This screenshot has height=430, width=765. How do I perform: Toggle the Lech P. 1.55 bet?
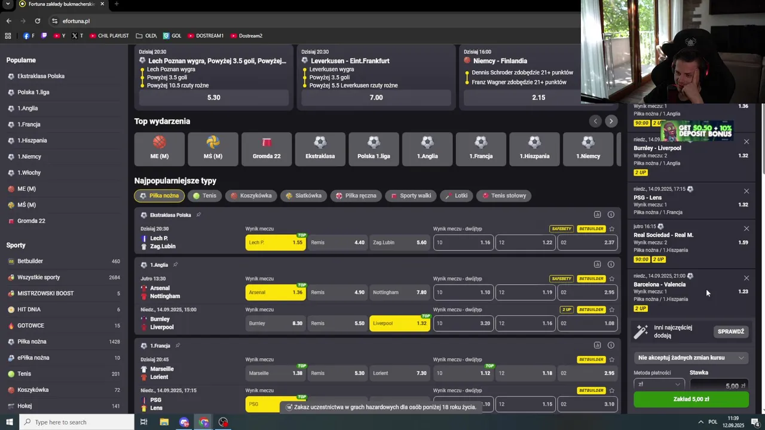[x=276, y=242]
